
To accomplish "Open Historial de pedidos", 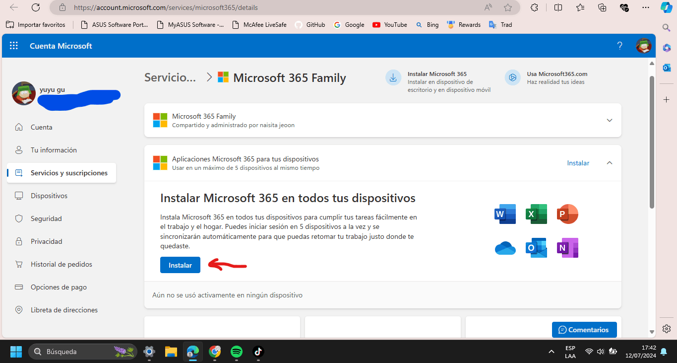I will (x=61, y=264).
